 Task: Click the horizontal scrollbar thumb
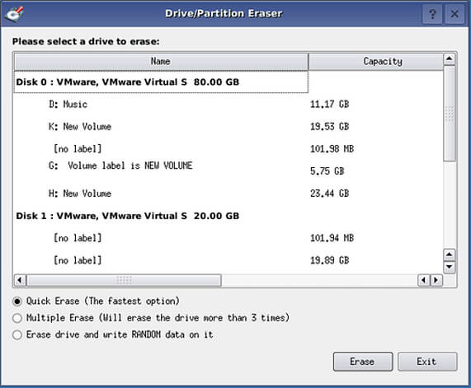click(124, 280)
